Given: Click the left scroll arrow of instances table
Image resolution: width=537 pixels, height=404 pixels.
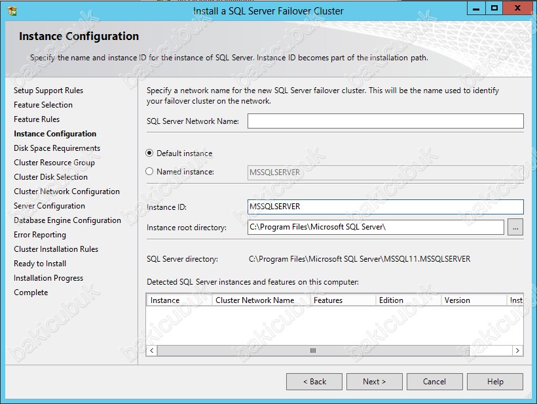Looking at the screenshot, I should click(152, 350).
